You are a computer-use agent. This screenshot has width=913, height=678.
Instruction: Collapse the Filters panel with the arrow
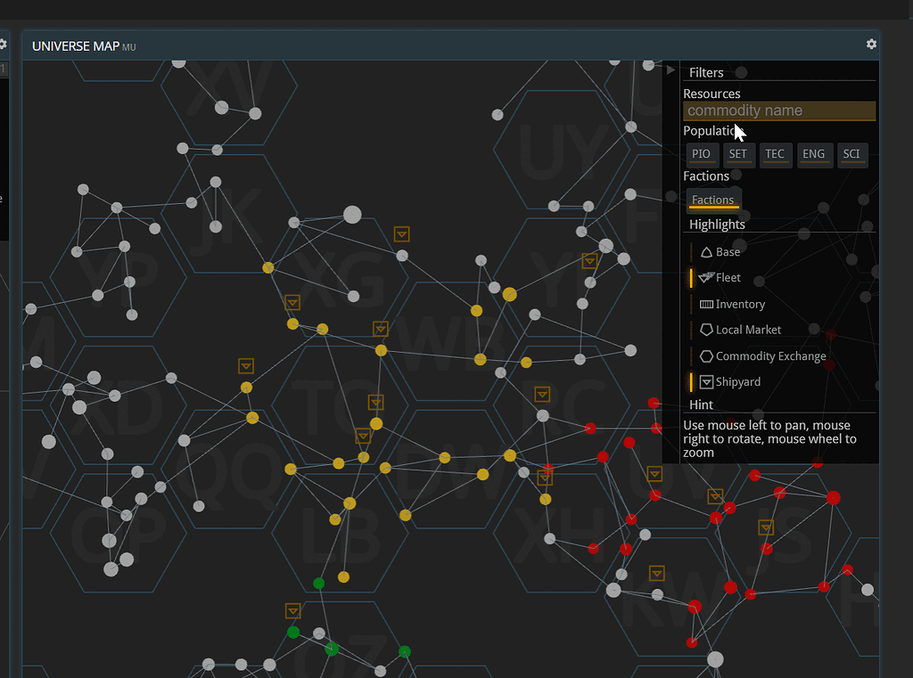(x=670, y=69)
